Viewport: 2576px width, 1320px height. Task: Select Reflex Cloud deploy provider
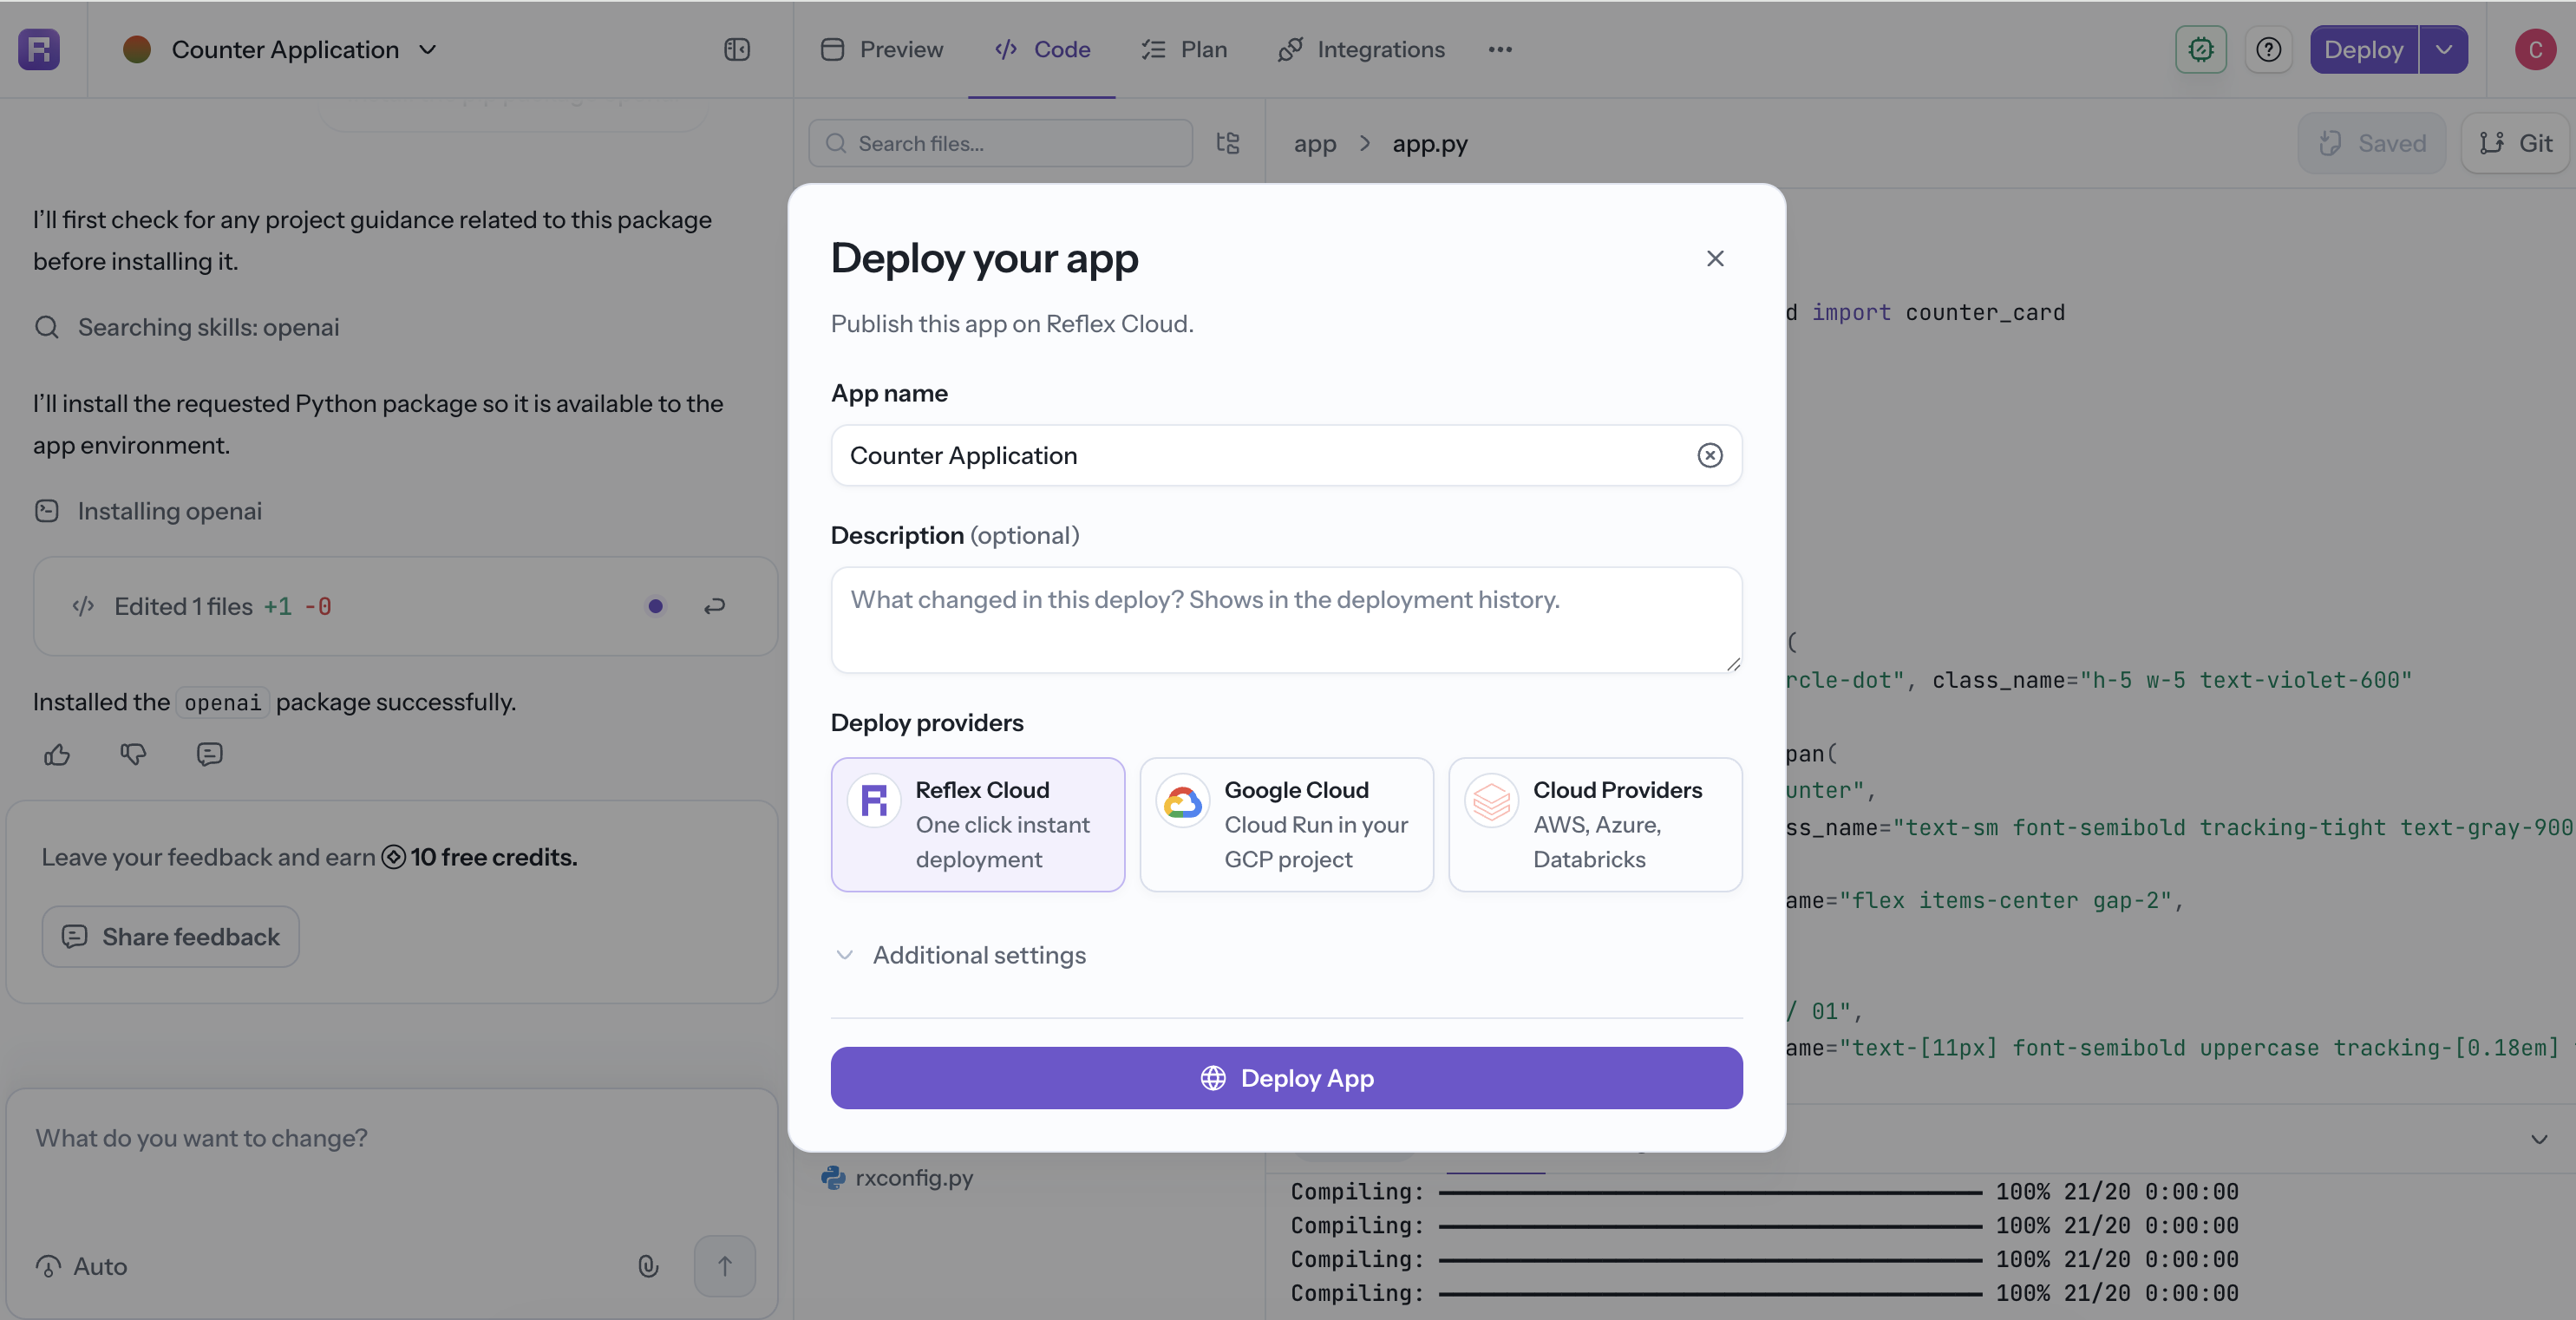click(x=977, y=824)
